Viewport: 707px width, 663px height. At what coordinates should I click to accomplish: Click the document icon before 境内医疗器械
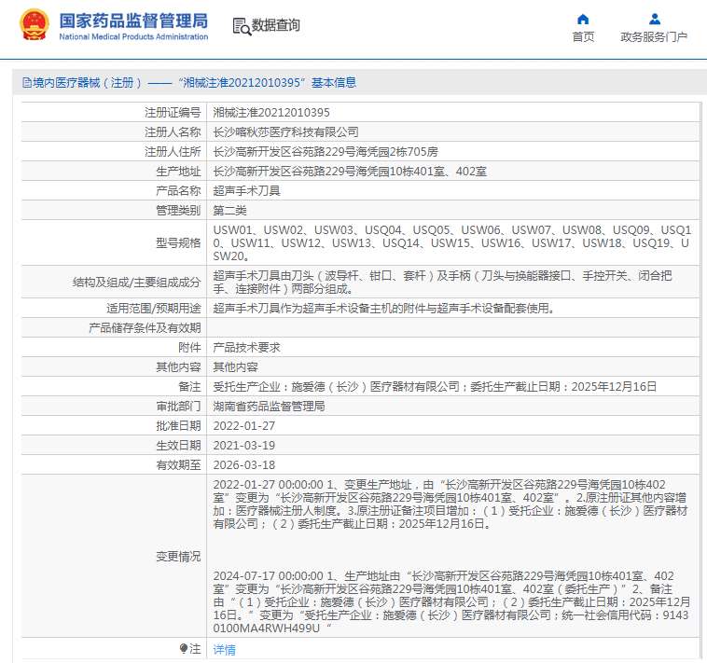[27, 82]
